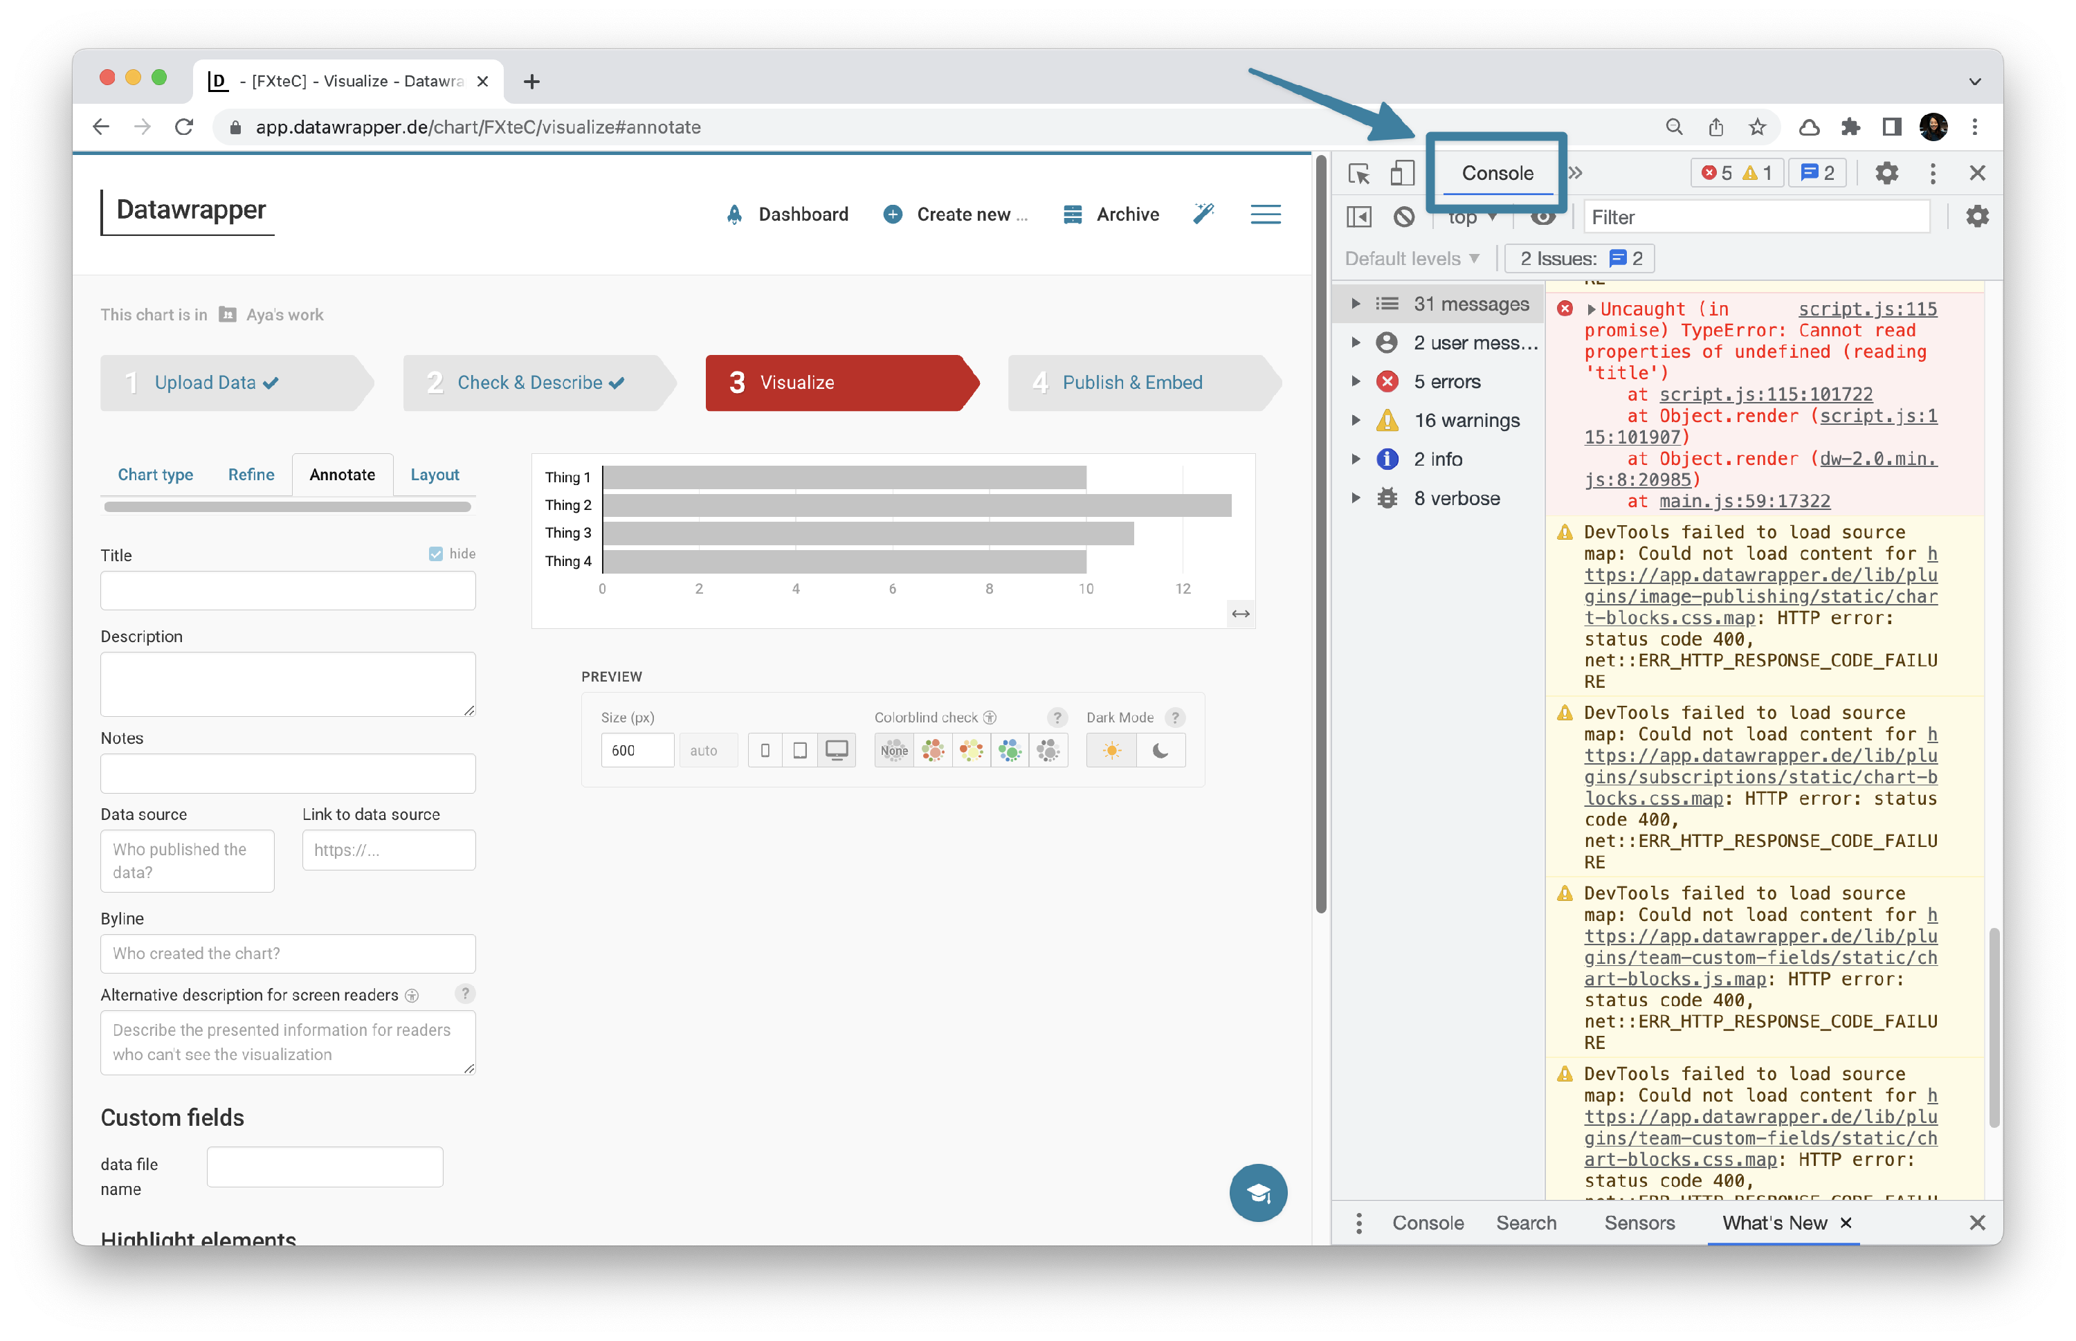Viewport: 2076px width, 1341px height.
Task: Click the Archive icon in the header
Action: (x=1072, y=215)
